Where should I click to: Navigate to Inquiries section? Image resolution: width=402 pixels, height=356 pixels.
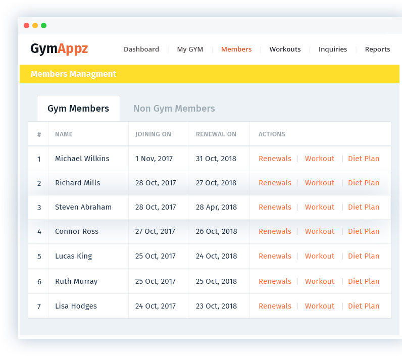(333, 49)
